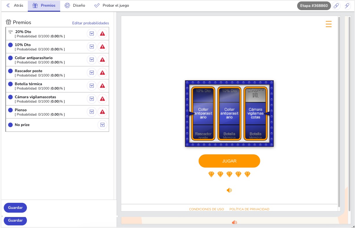The image size is (355, 228).
Task: Click the blue color dot of 10% Dto
Action: point(10,45)
